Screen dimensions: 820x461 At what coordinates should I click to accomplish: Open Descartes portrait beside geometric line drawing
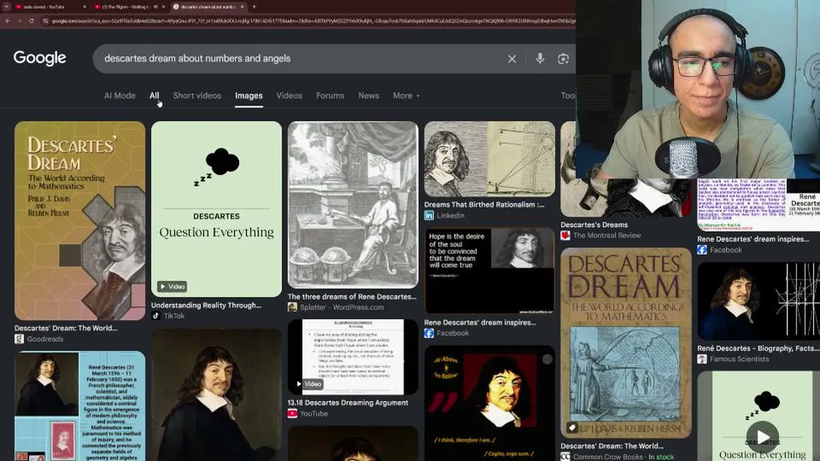click(758, 301)
